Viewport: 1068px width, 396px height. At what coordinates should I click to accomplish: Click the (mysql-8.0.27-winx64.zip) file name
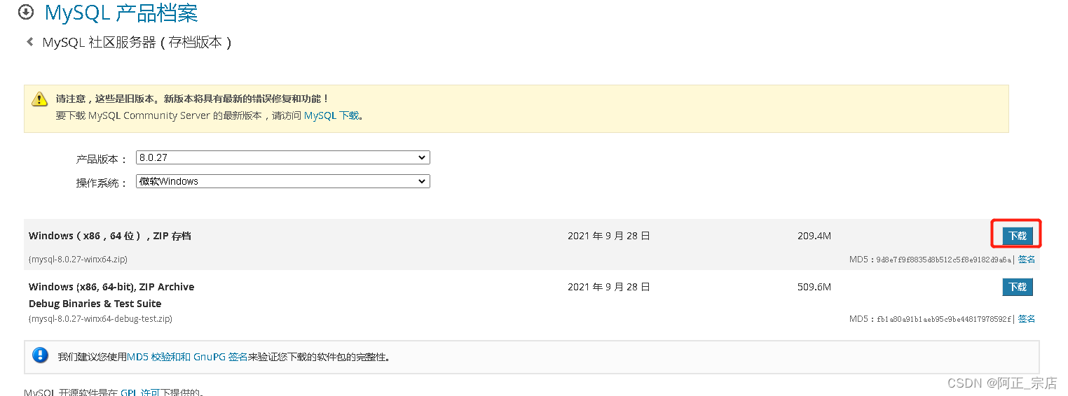click(78, 260)
